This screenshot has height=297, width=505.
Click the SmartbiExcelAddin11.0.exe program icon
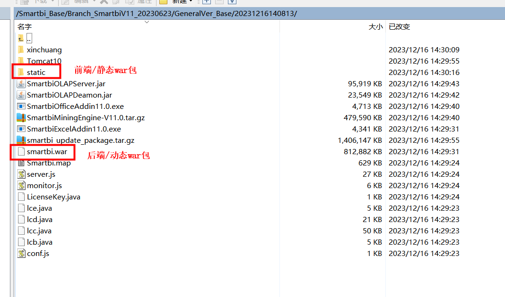click(21, 129)
